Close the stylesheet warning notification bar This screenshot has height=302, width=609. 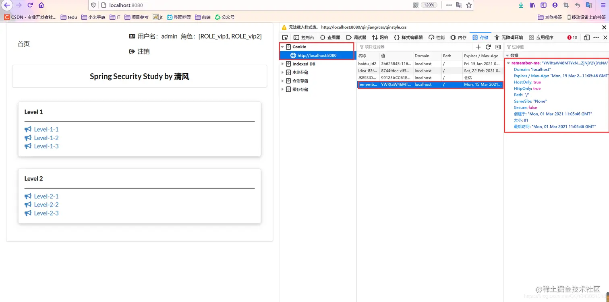point(604,27)
